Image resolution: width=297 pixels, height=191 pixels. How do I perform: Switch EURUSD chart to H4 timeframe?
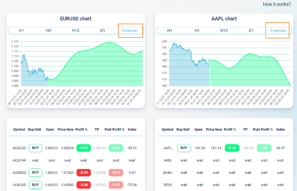click(48, 31)
